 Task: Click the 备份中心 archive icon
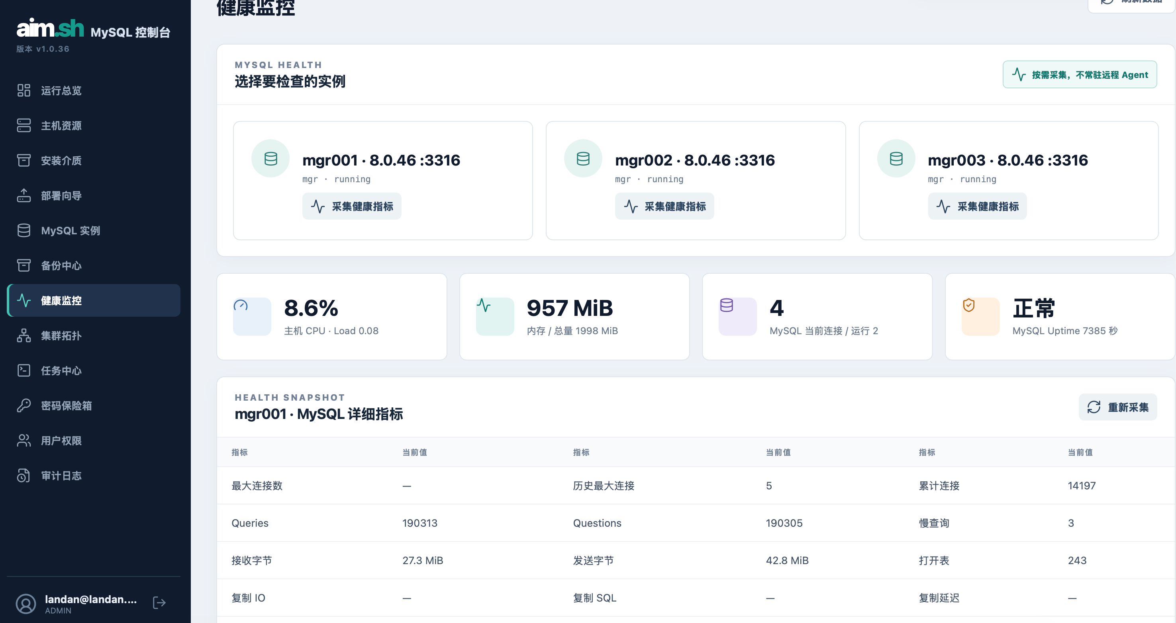pos(24,265)
